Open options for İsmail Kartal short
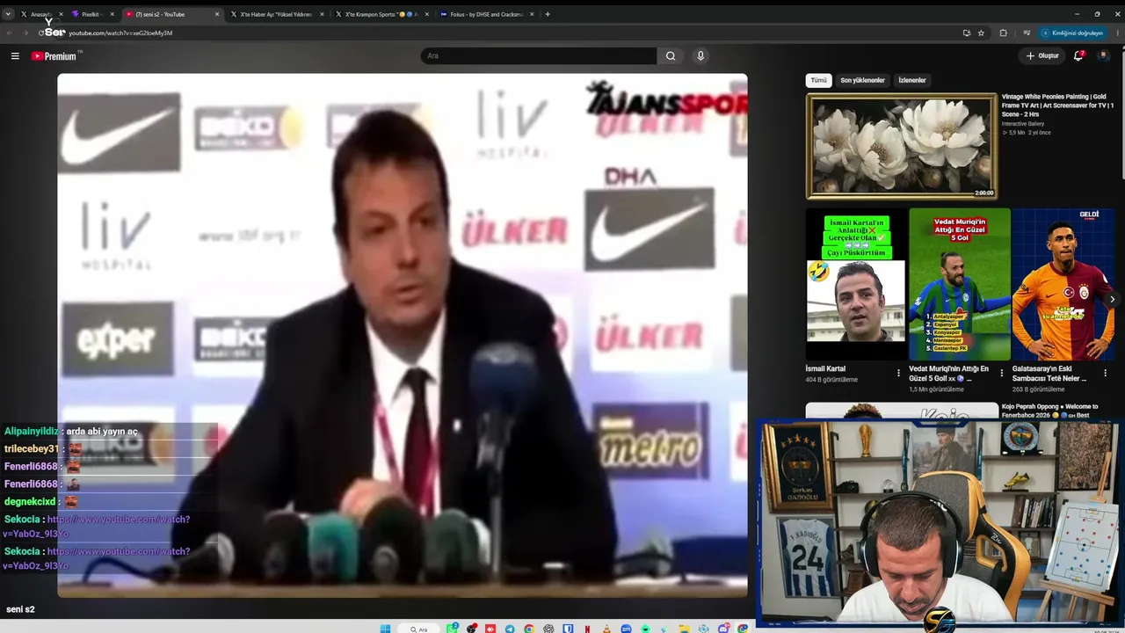The width and height of the screenshot is (1125, 633). [x=898, y=373]
